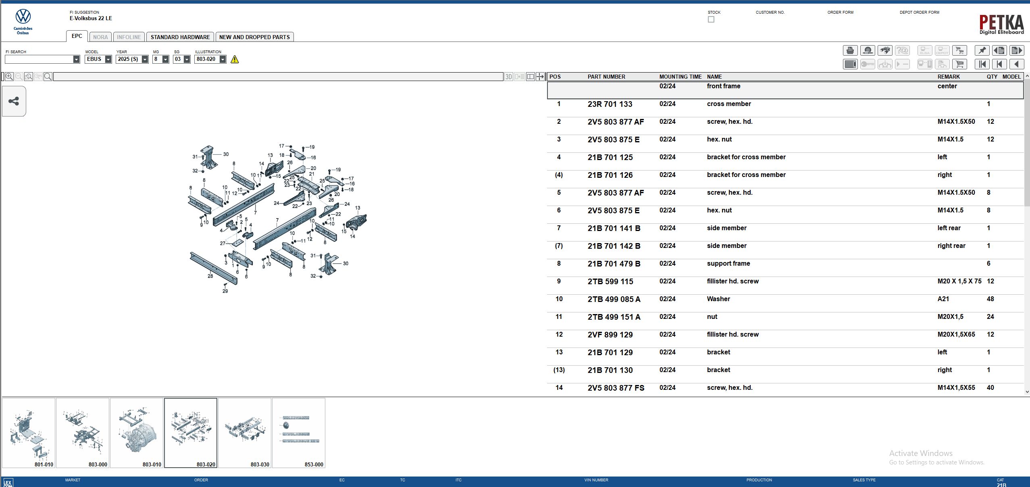Select the 853-000 illustration thumbnail
This screenshot has height=487, width=1030.
pyautogui.click(x=299, y=433)
